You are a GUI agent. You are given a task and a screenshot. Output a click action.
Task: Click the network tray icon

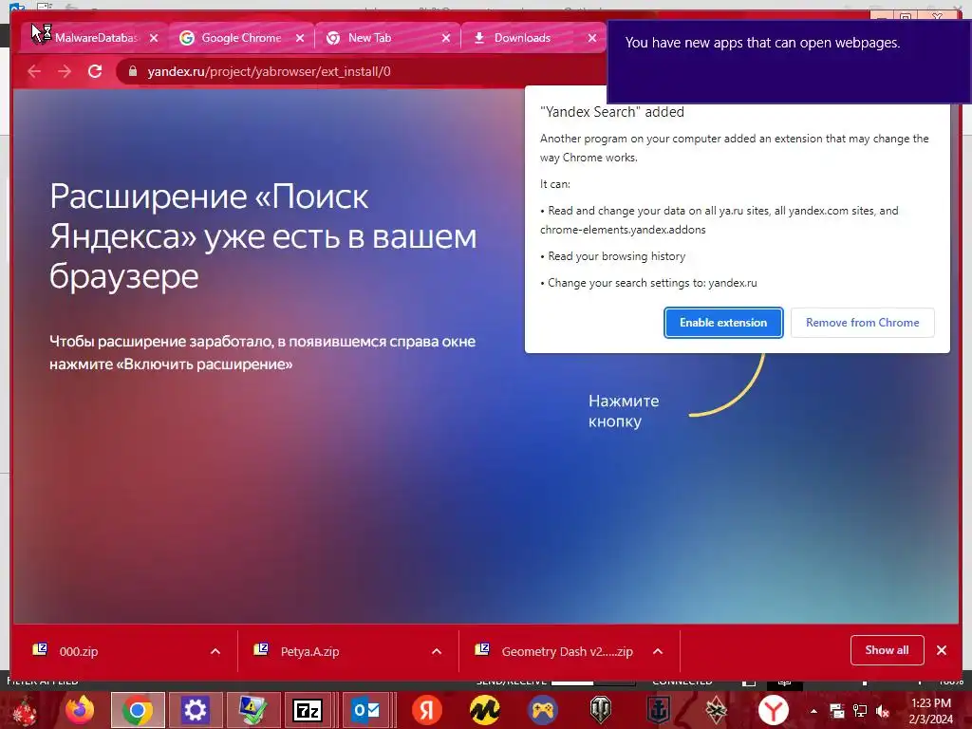click(x=860, y=711)
